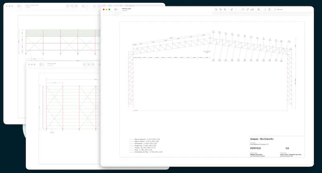Screen dimensions: 322x173
Task: Open sidebar view options chevron in Portico.pdf
Action: pos(118,9)
